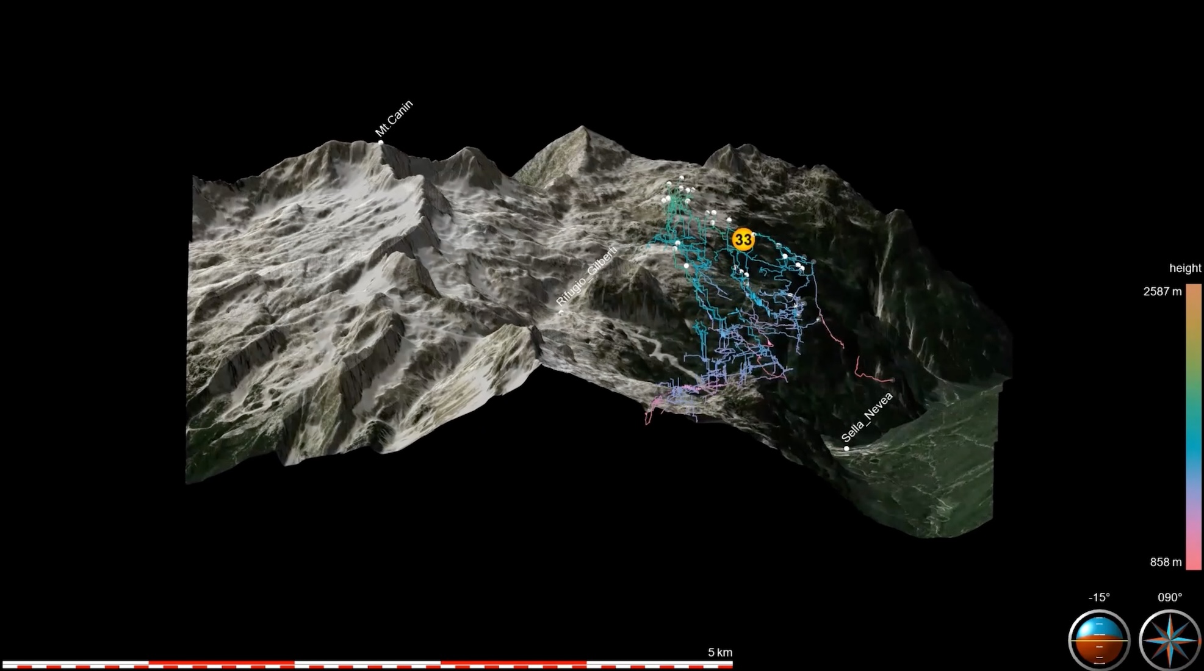Select the Mt.Canin text label
Viewport: 1204px width, 671px height.
click(394, 118)
